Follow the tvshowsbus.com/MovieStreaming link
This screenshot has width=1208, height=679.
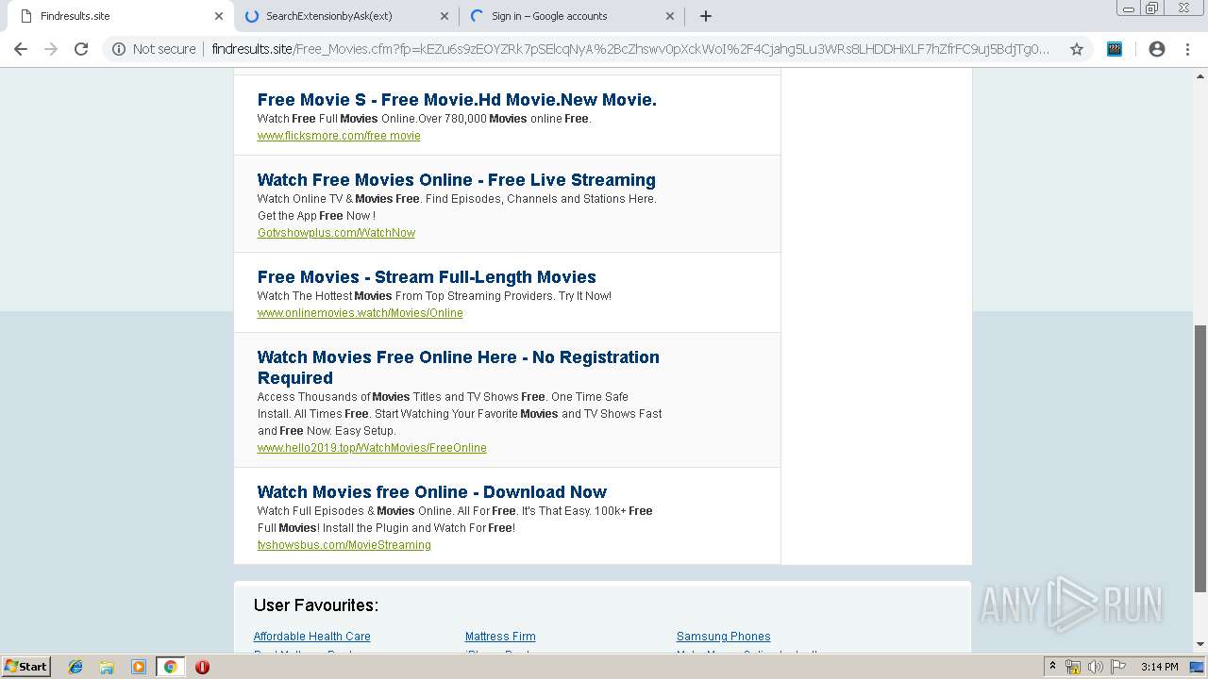click(x=344, y=545)
